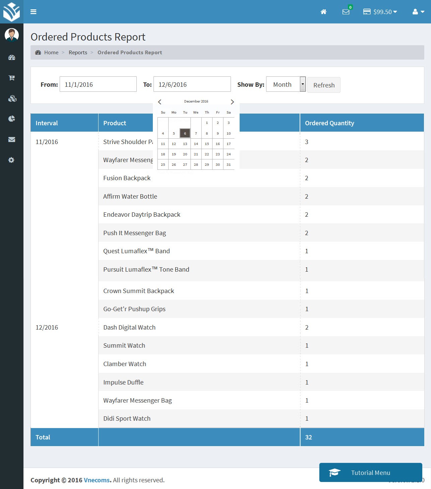Click the Refresh button
This screenshot has width=431, height=489.
coord(323,85)
